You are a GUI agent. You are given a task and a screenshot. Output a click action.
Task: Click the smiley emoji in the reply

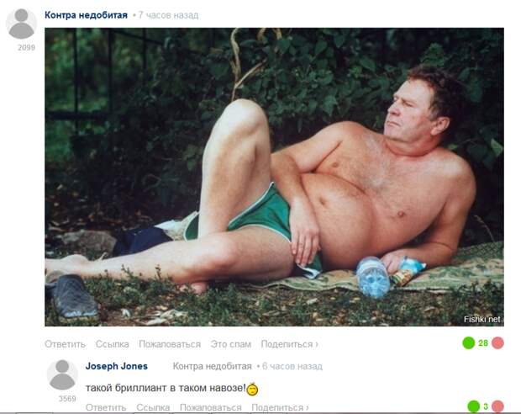[x=252, y=389]
